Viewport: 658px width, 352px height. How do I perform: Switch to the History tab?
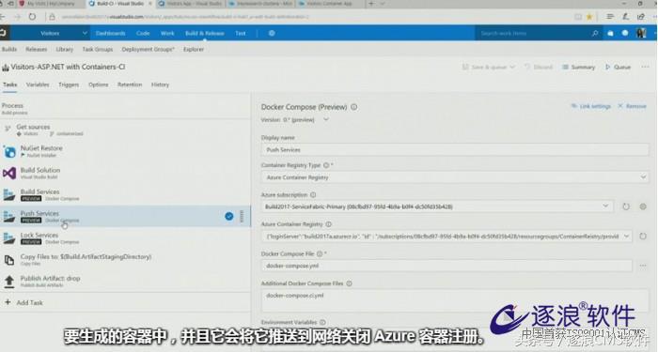(x=160, y=84)
